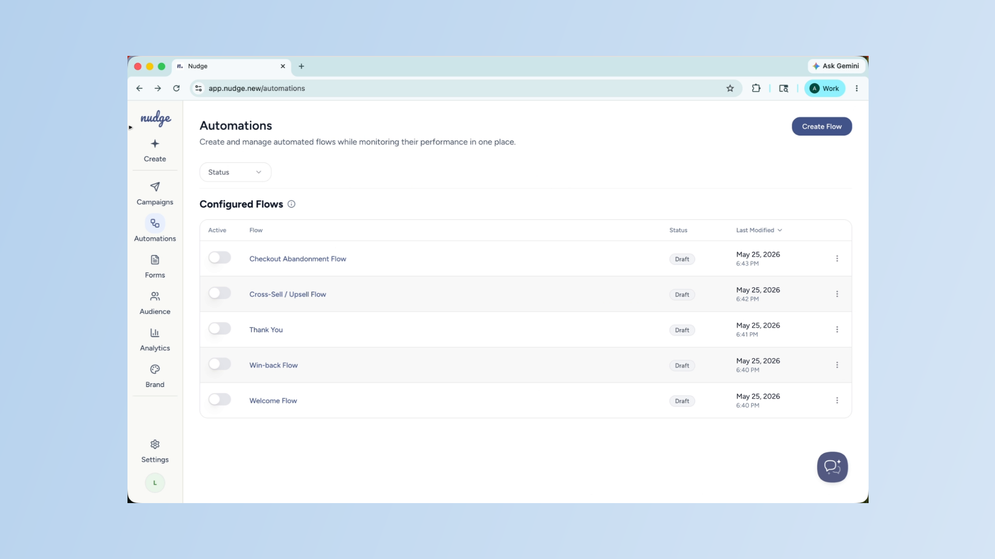995x559 pixels.
Task: Open more options for Checkout Abandonment Flow
Action: [837, 259]
